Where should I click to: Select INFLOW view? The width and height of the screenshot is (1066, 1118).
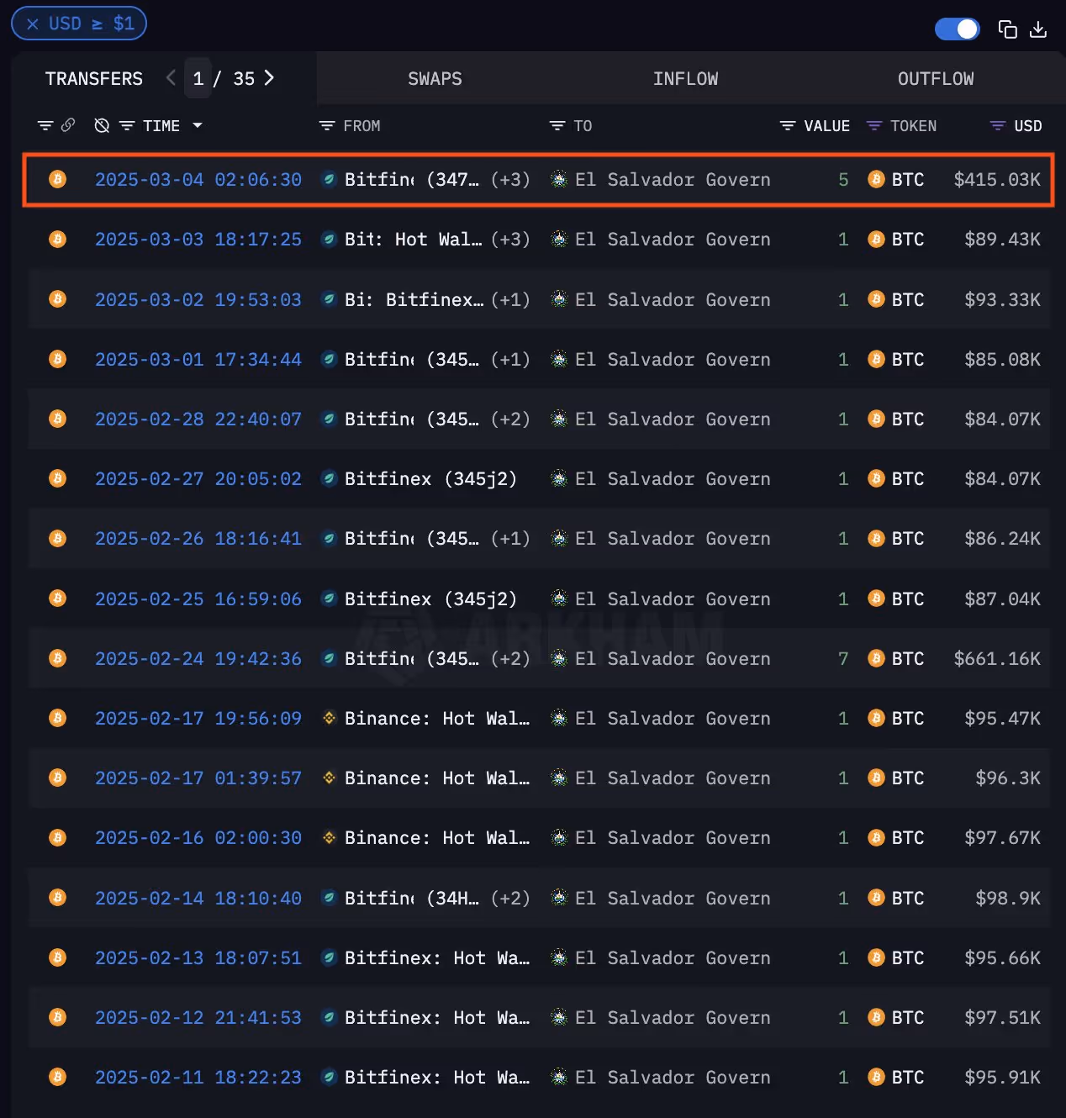point(685,77)
